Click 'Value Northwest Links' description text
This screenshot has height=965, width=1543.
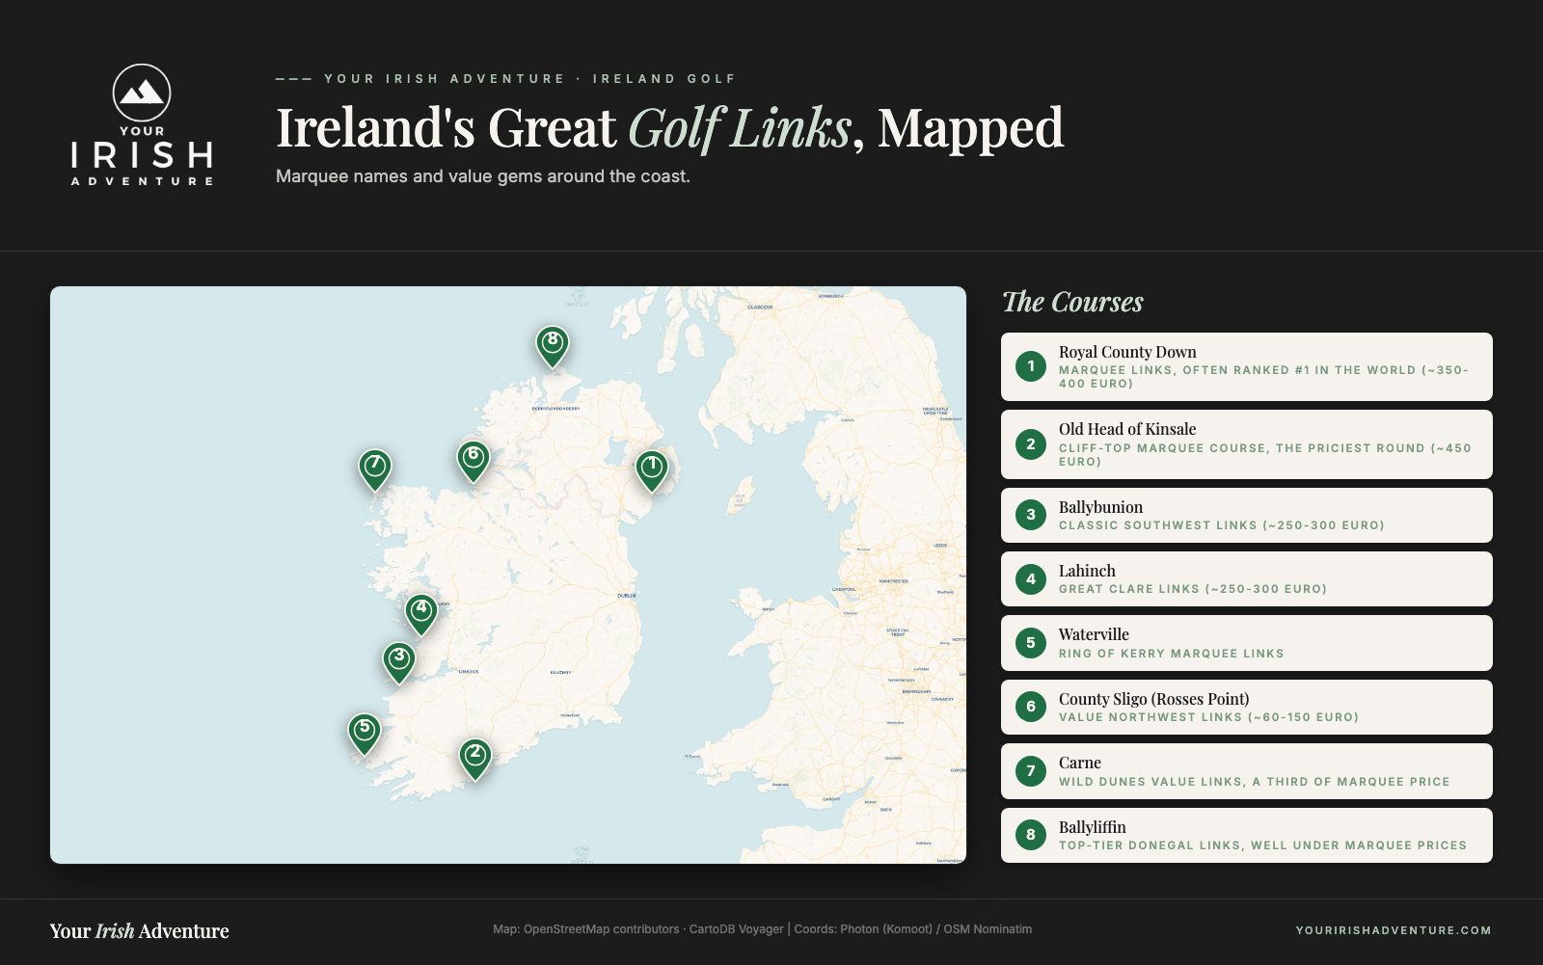point(1209,717)
